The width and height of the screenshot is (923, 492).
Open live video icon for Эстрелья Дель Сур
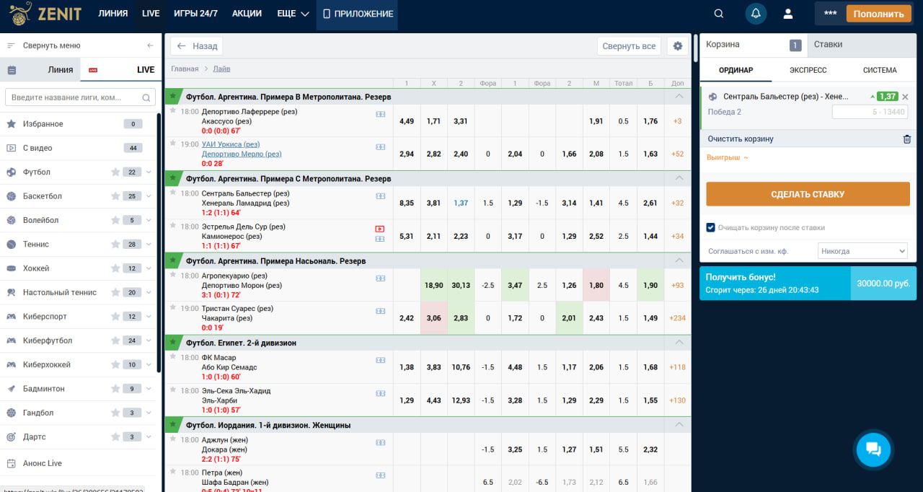[380, 229]
